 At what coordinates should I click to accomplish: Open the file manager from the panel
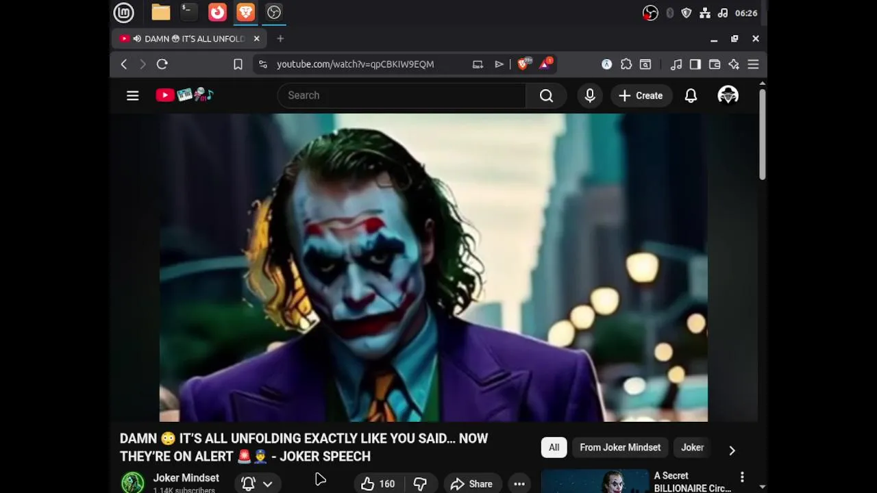coord(161,12)
